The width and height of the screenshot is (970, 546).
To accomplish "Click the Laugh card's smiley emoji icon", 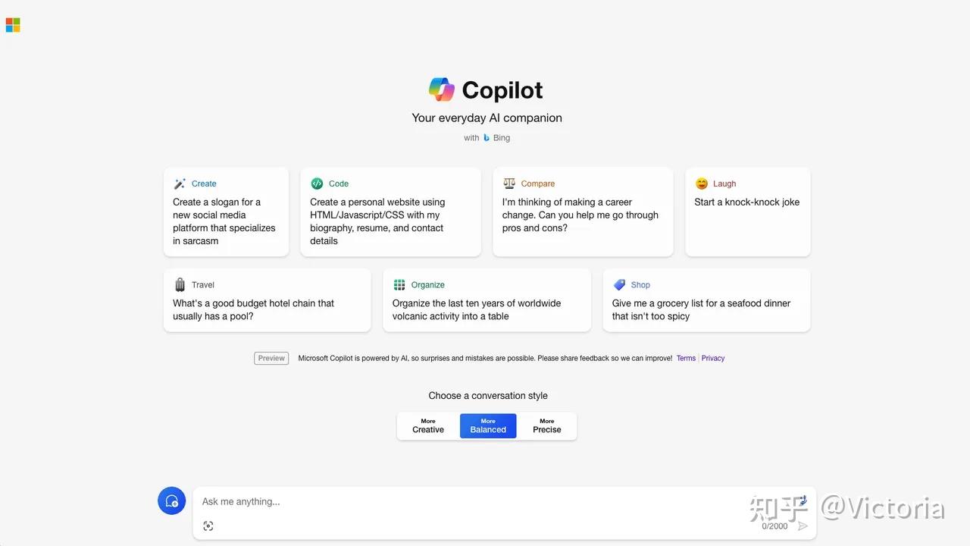I will pos(701,184).
